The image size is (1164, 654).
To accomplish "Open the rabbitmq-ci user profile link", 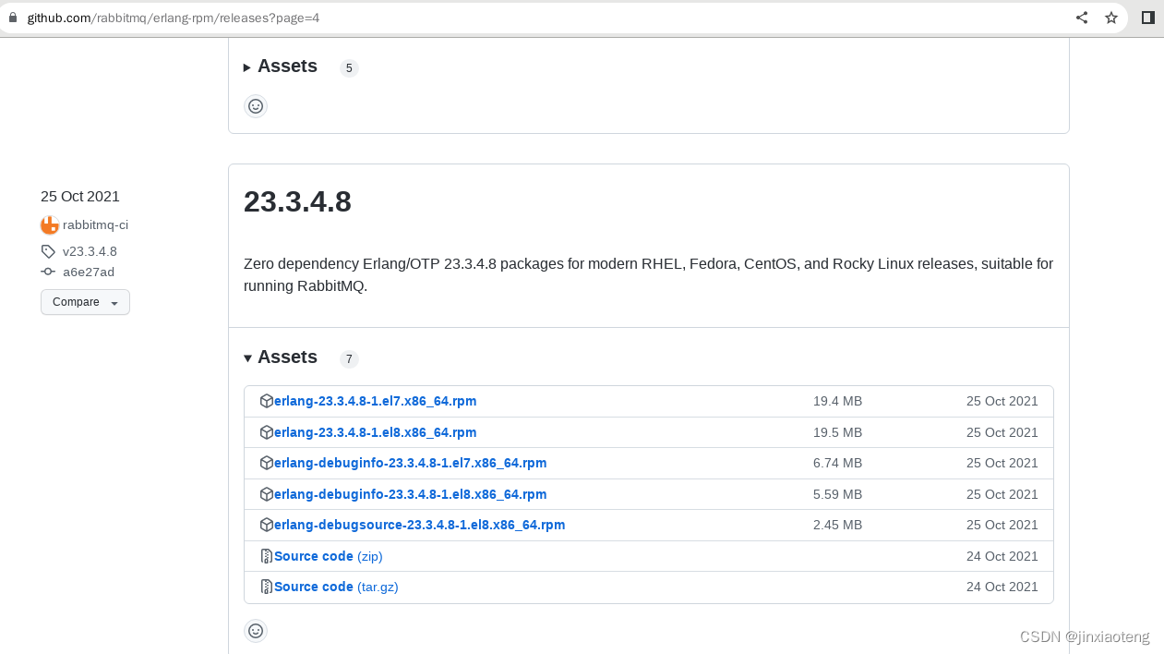I will point(95,224).
